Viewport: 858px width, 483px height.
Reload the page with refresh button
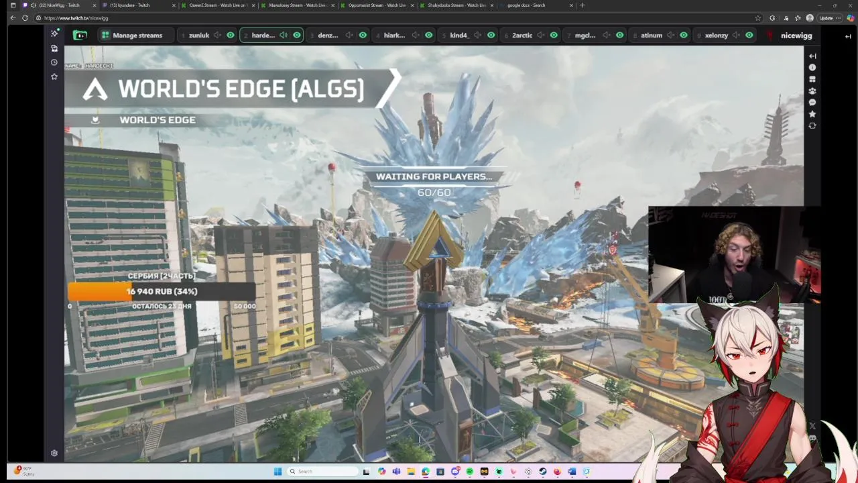pos(25,18)
